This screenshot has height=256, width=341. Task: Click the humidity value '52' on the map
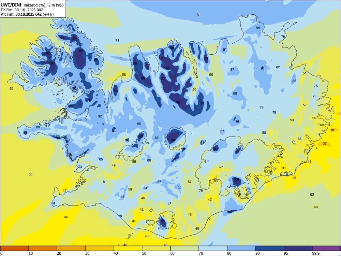pyautogui.click(x=305, y=105)
